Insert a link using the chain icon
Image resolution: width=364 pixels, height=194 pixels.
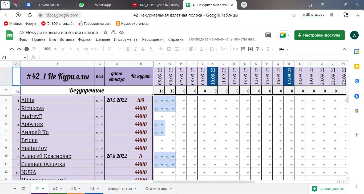click(235, 49)
